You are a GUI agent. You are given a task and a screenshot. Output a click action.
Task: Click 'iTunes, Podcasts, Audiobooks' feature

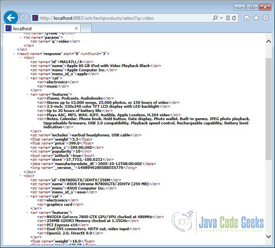[x=75, y=98]
